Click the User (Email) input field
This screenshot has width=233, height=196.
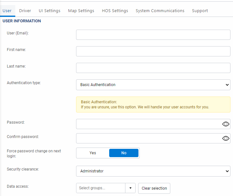coord(153,35)
